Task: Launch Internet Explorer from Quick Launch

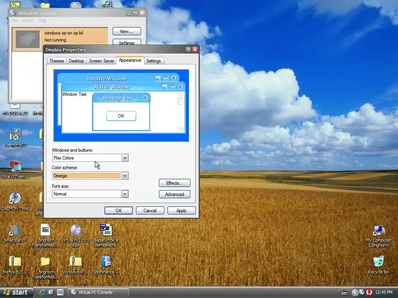Action: pos(42,292)
